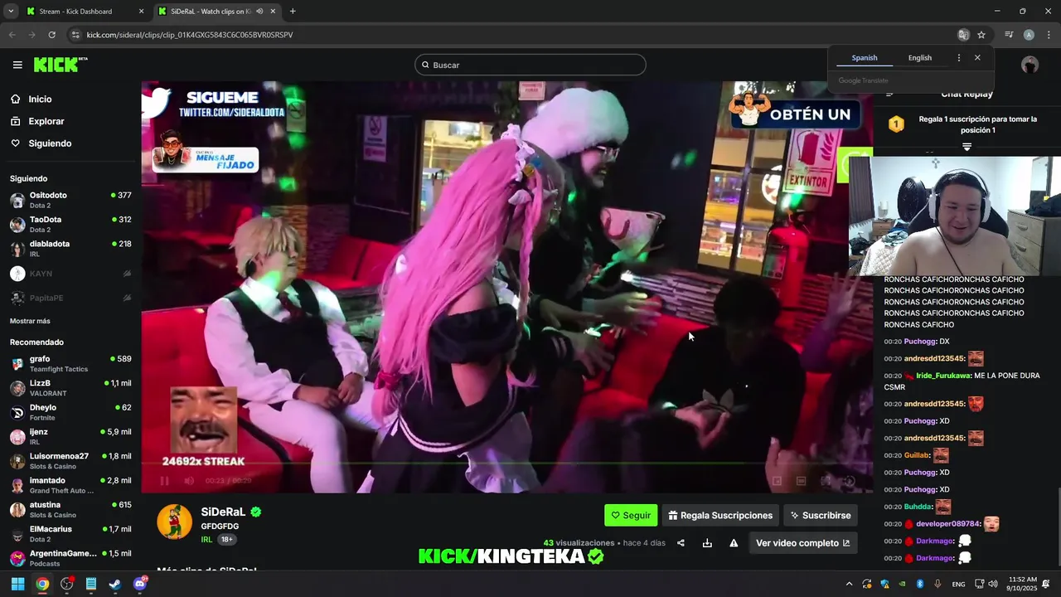The height and width of the screenshot is (597, 1061).
Task: Open offline PapitaPE channel
Action: [70, 298]
